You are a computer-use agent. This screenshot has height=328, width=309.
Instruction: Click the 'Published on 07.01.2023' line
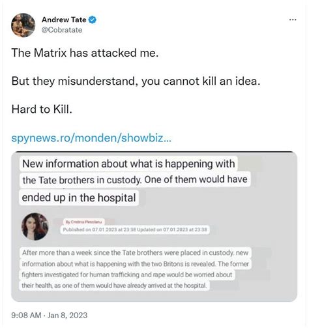(x=135, y=230)
